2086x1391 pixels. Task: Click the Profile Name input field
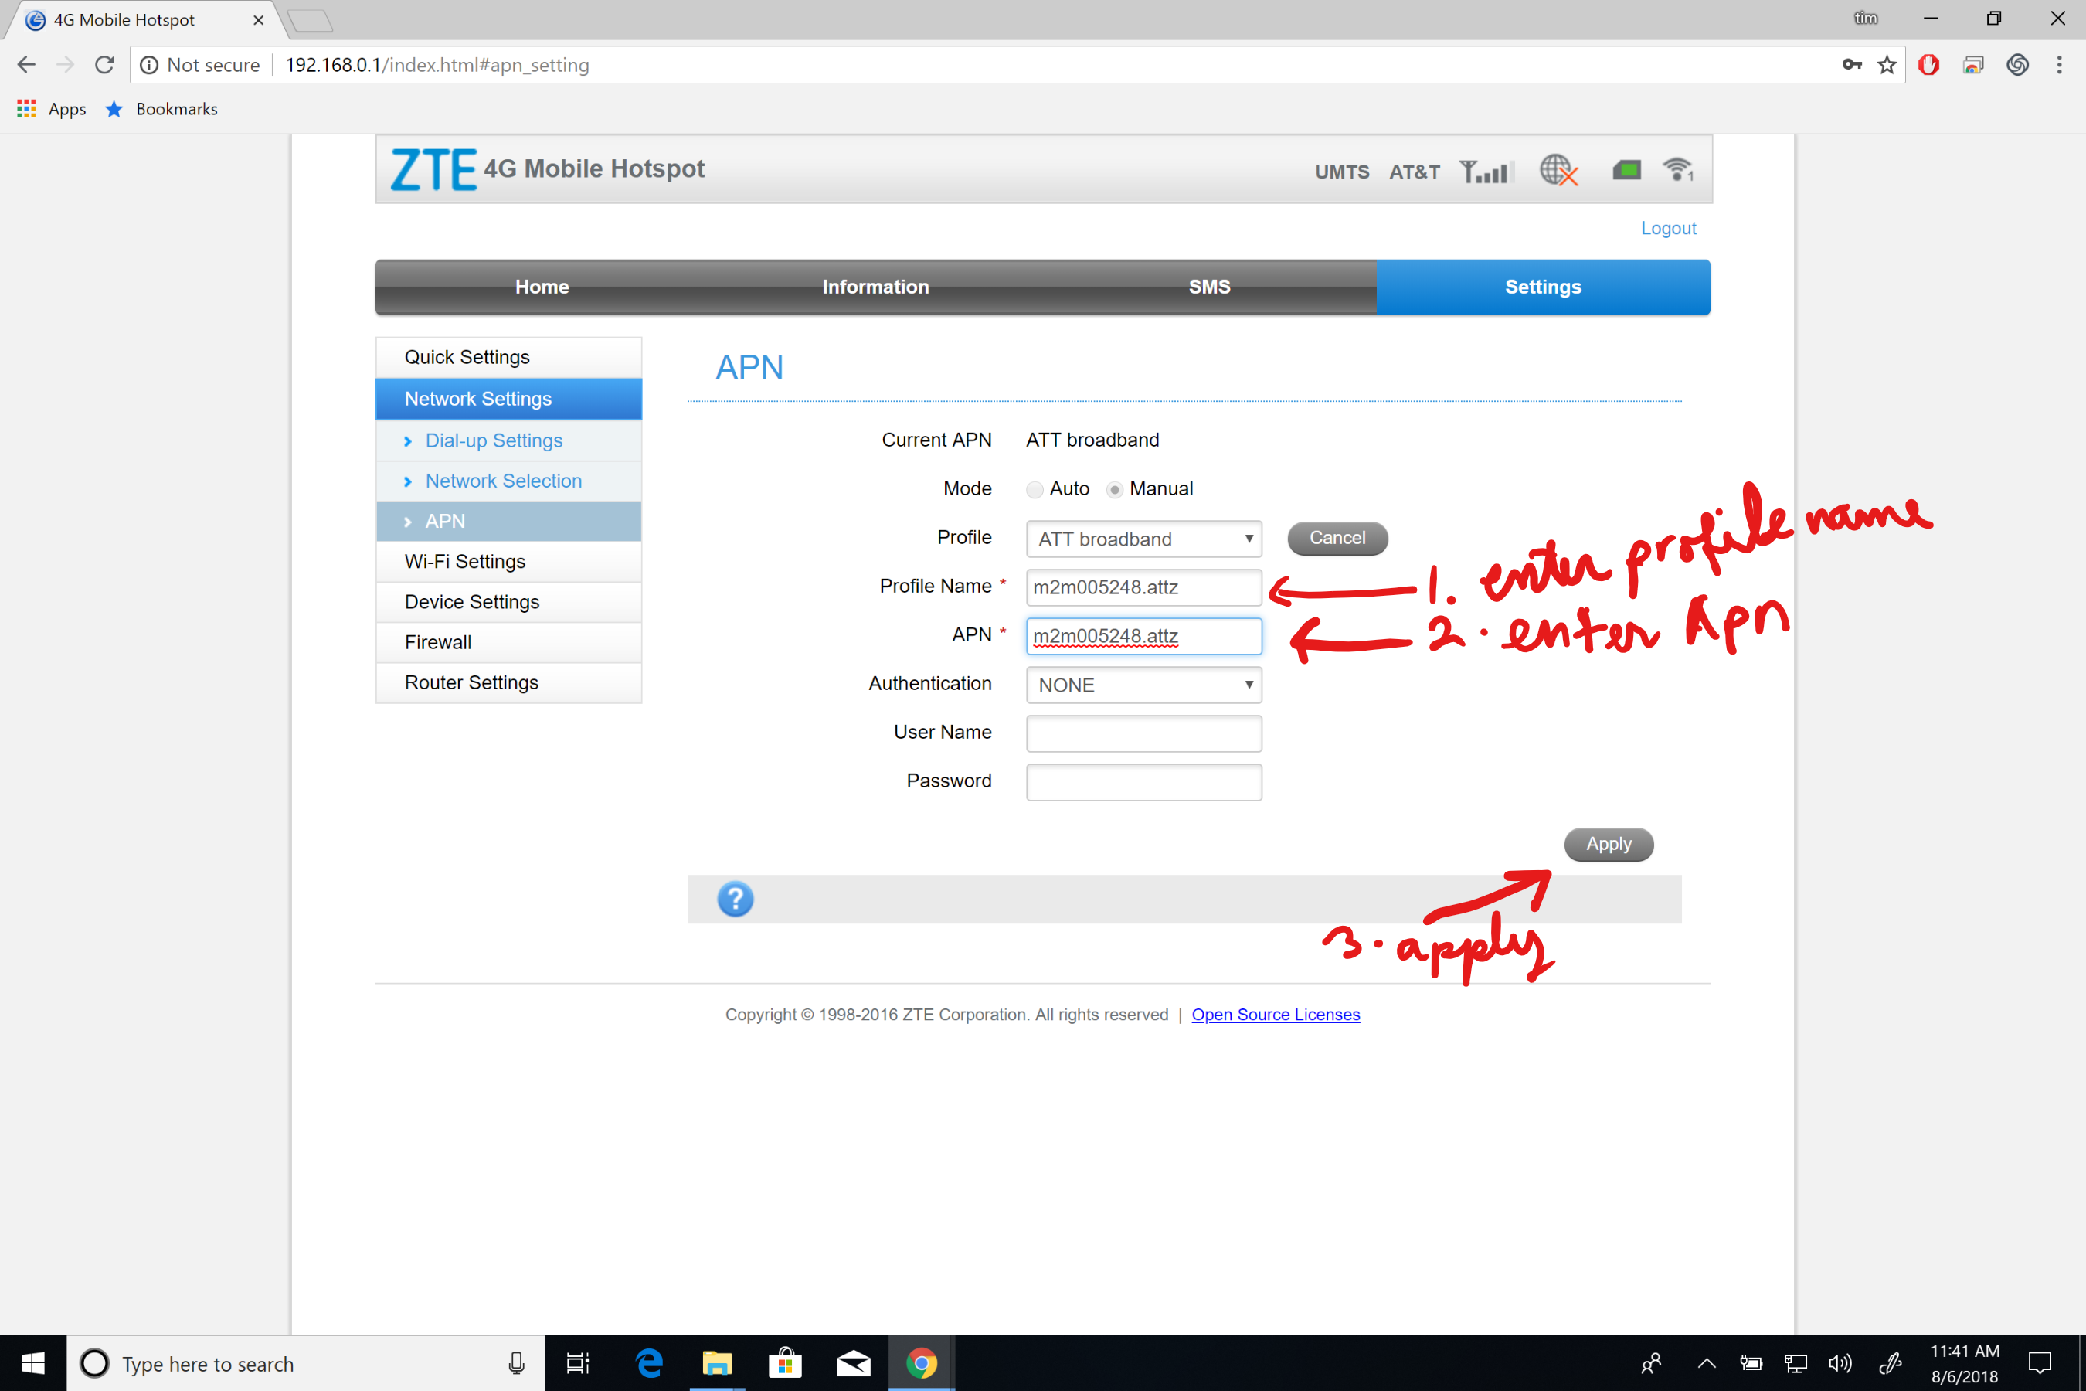point(1144,587)
